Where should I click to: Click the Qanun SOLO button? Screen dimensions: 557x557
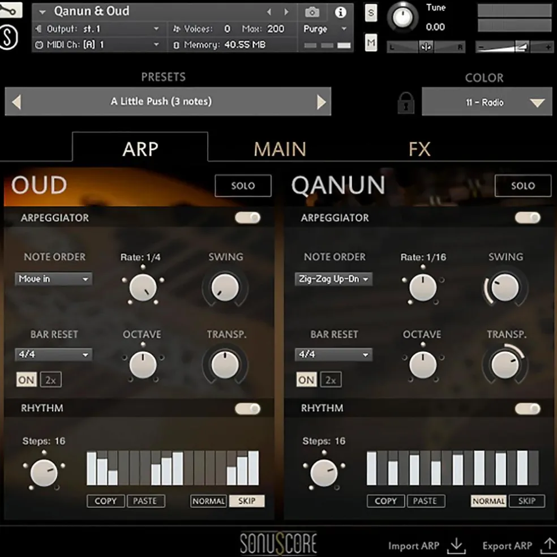click(523, 186)
